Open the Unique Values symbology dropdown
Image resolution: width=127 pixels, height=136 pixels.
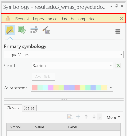63,55
